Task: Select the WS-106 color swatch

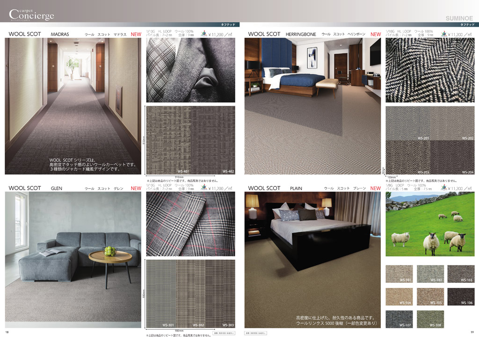Action: [x=461, y=296]
